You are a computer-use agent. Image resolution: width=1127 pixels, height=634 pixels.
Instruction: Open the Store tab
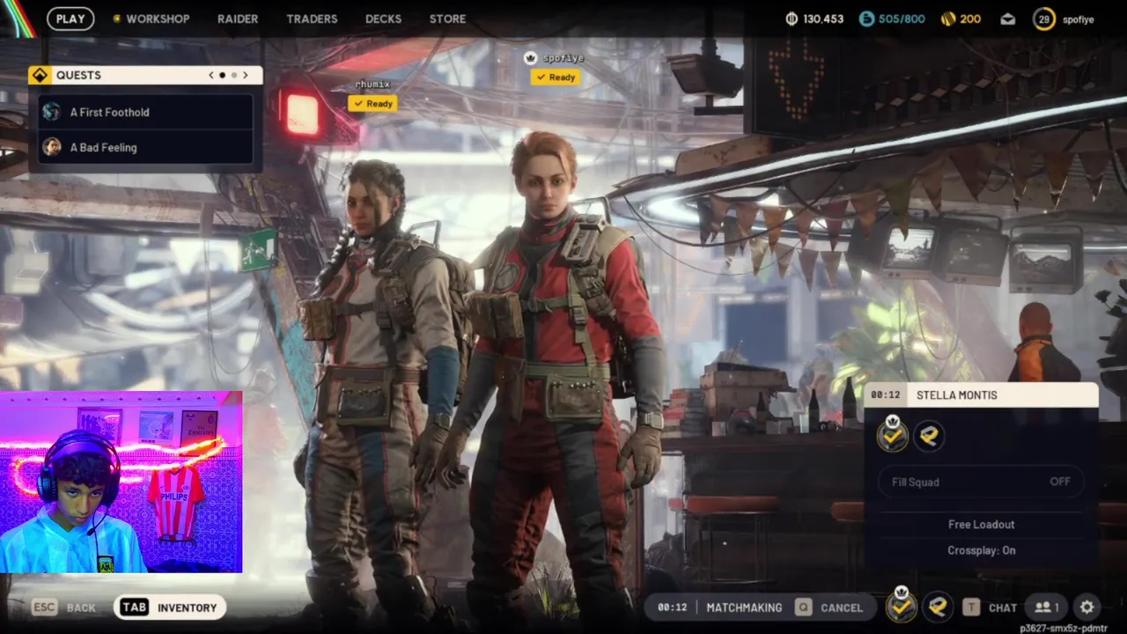pos(447,18)
